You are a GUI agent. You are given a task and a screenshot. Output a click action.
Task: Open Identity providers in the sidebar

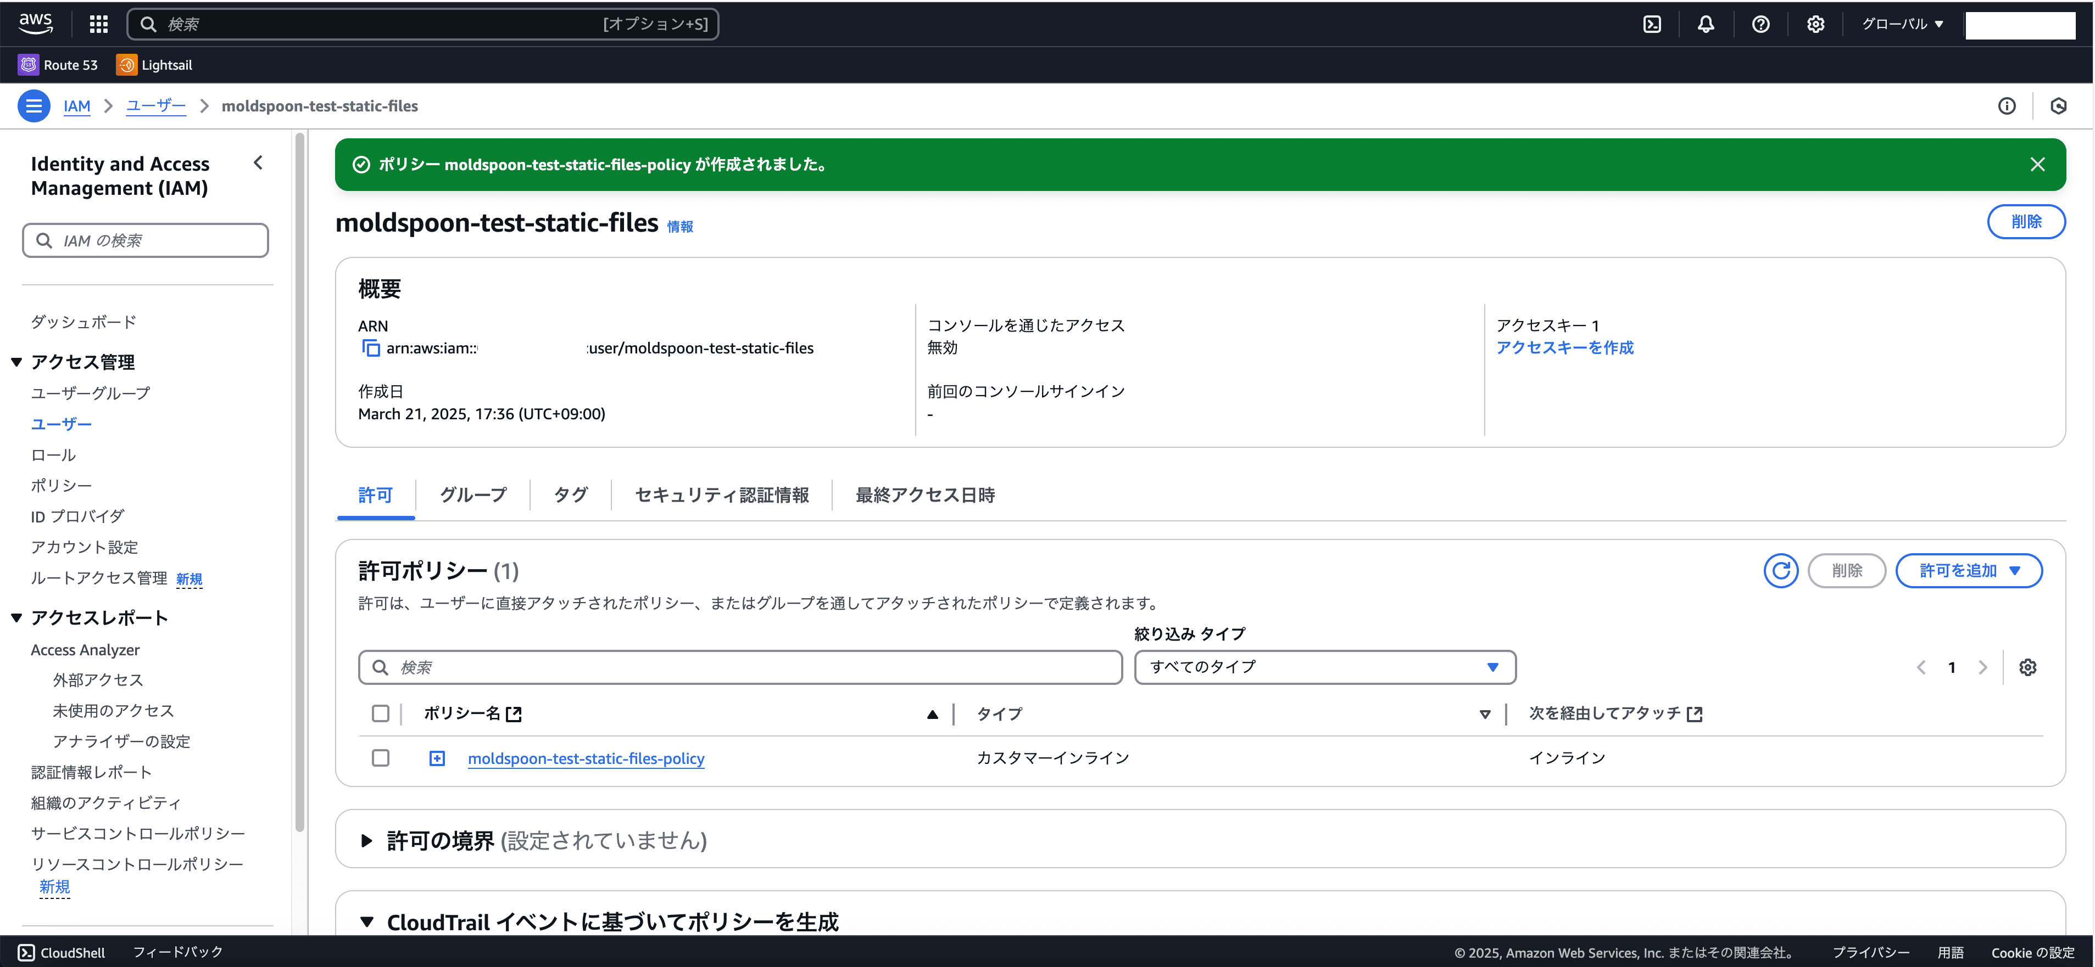(x=77, y=517)
